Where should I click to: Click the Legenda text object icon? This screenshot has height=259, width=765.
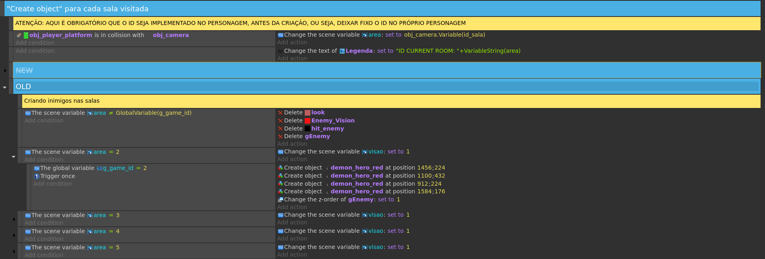342,51
